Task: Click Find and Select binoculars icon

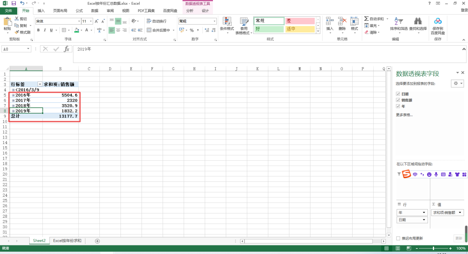Action: [418, 21]
